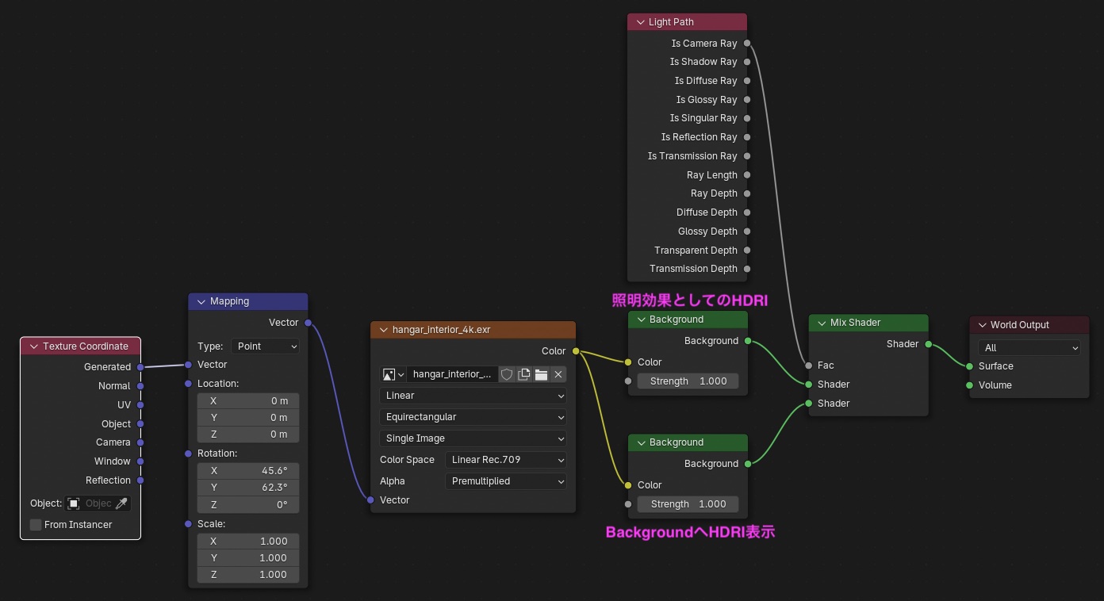Toggle the fake user shield icon
1104x601 pixels.
pyautogui.click(x=507, y=374)
